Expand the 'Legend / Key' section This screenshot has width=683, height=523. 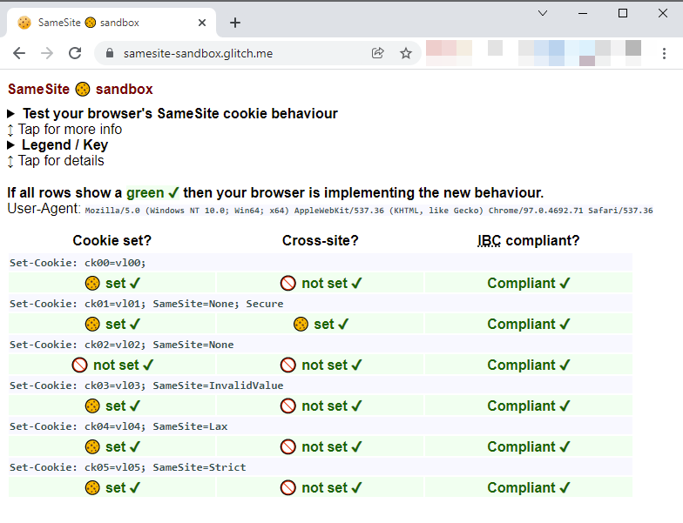(57, 144)
